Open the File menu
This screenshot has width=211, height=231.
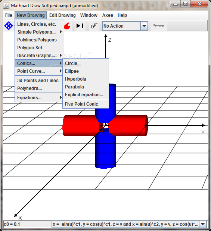(x=9, y=15)
